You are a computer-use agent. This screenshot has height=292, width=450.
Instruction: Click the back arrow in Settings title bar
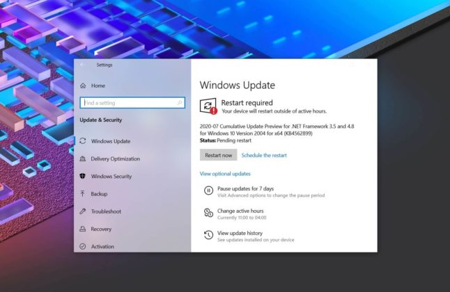(x=82, y=65)
